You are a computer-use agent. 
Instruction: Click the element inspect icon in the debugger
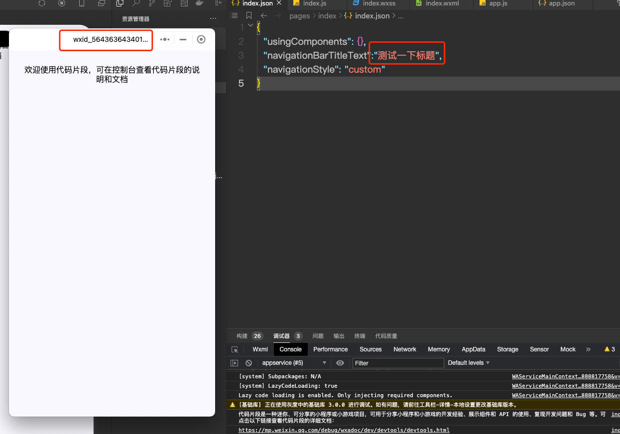[x=235, y=349]
